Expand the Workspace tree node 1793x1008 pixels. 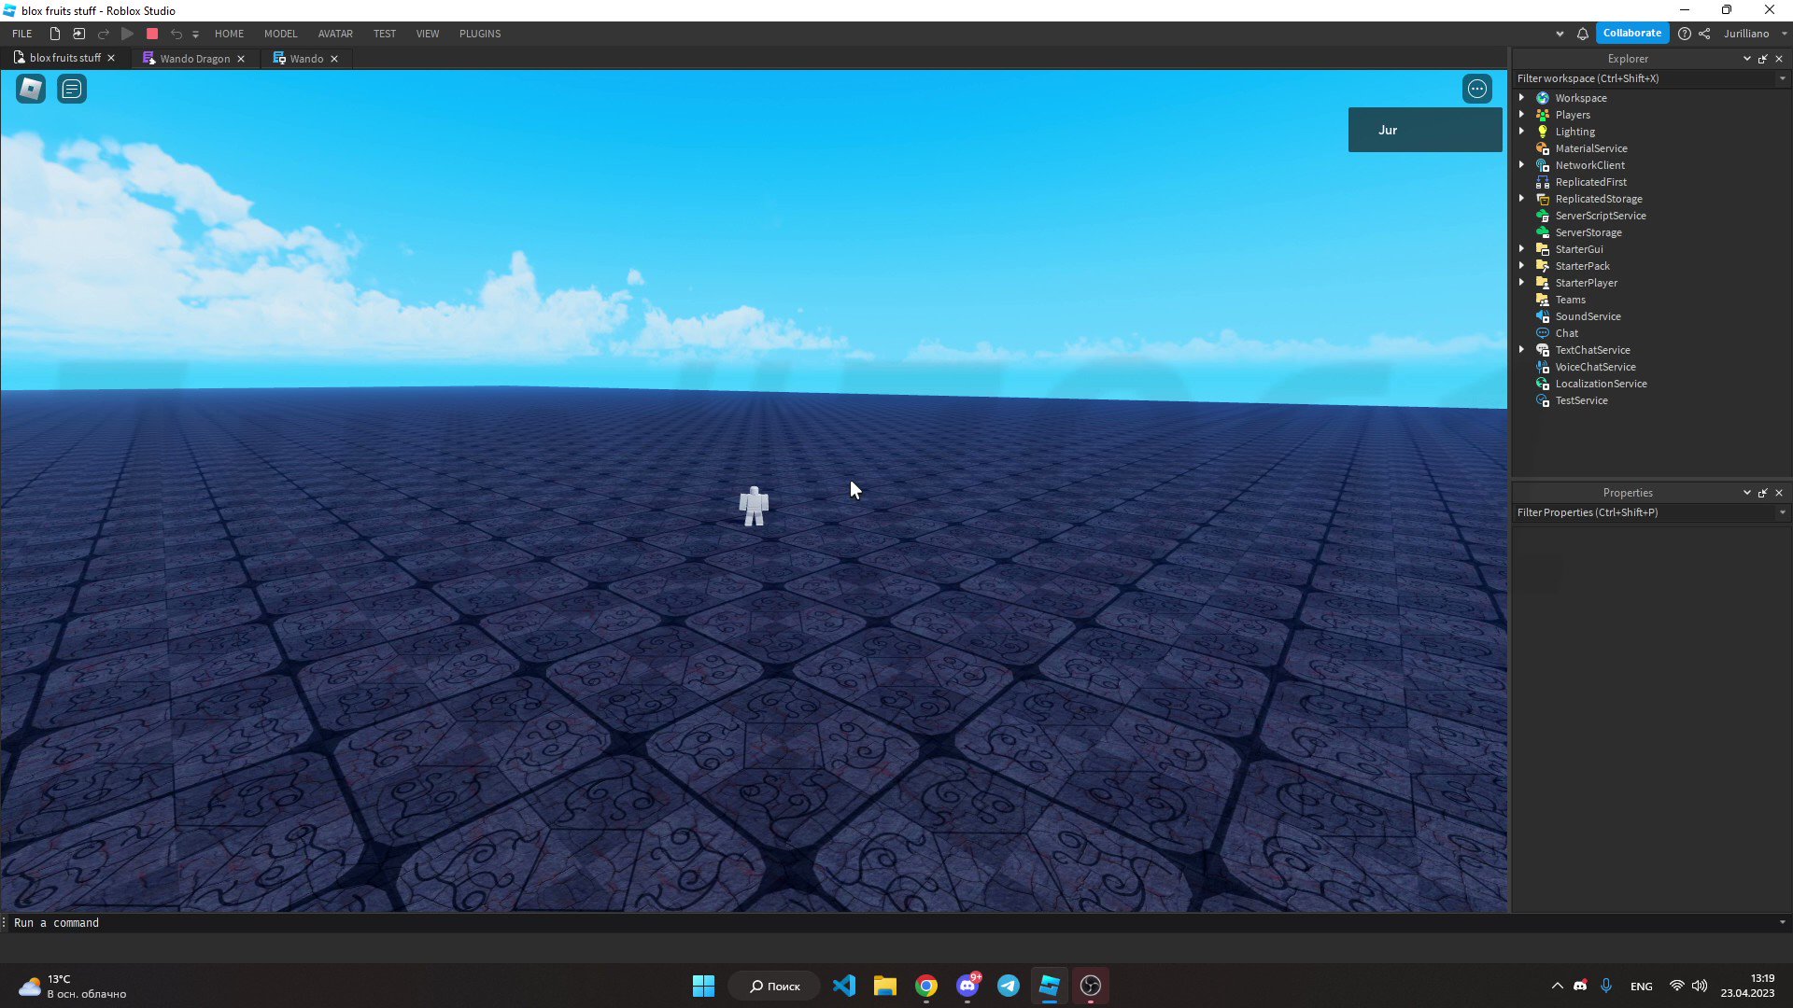tap(1522, 98)
